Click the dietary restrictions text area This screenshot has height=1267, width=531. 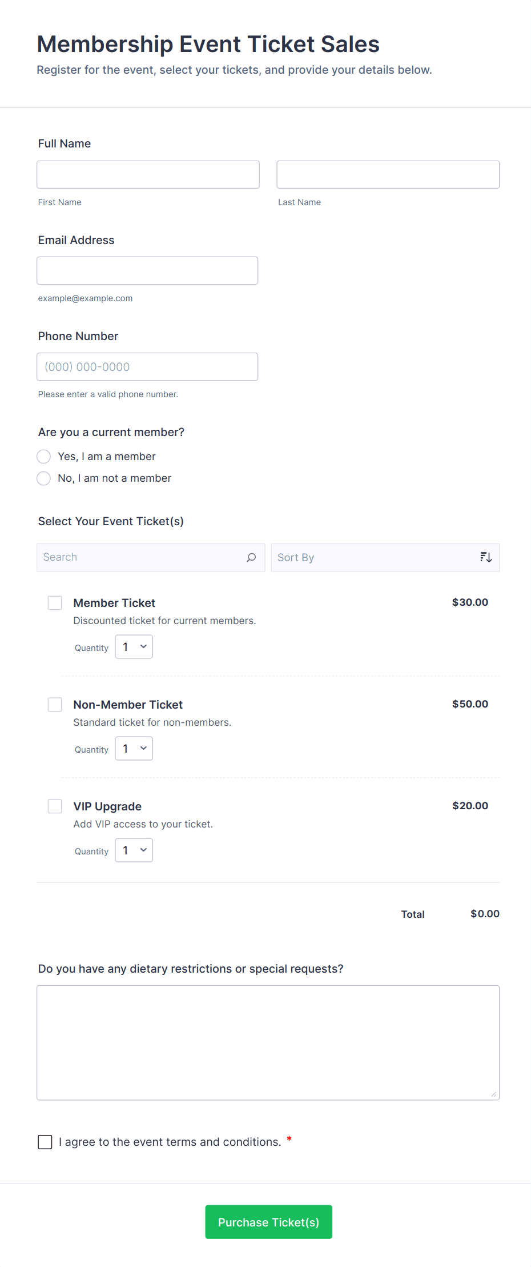click(268, 1042)
